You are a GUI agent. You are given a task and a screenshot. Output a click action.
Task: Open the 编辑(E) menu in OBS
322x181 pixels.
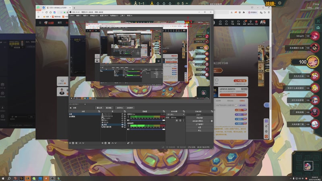(x=78, y=15)
